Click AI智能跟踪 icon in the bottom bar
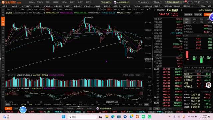The image size is (213, 120). point(98,108)
